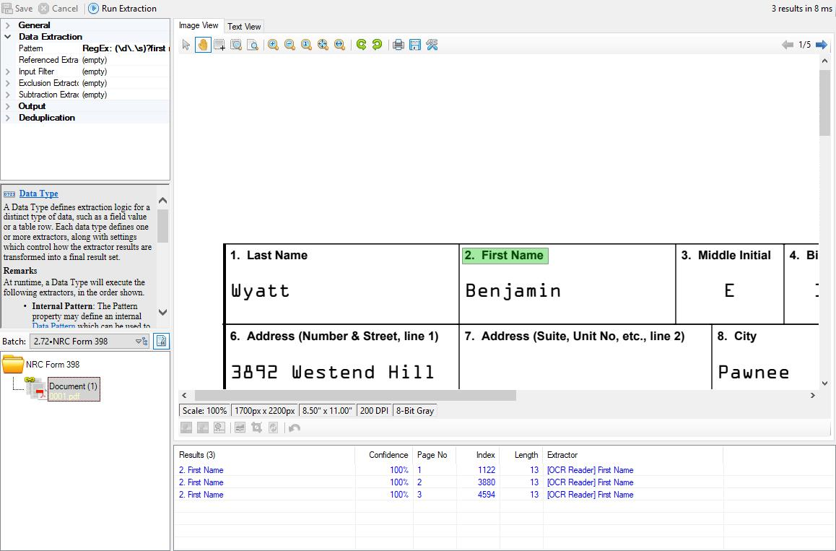Go to the next page arrow

[822, 45]
